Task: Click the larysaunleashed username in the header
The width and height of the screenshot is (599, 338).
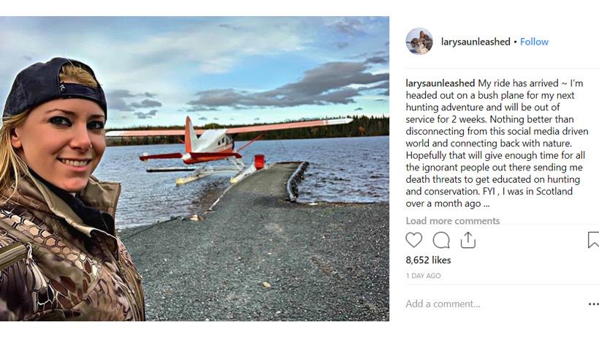Action: 476,42
